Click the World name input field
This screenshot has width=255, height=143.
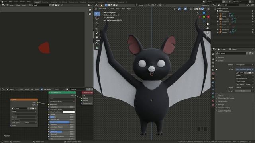pyautogui.click(x=233, y=54)
